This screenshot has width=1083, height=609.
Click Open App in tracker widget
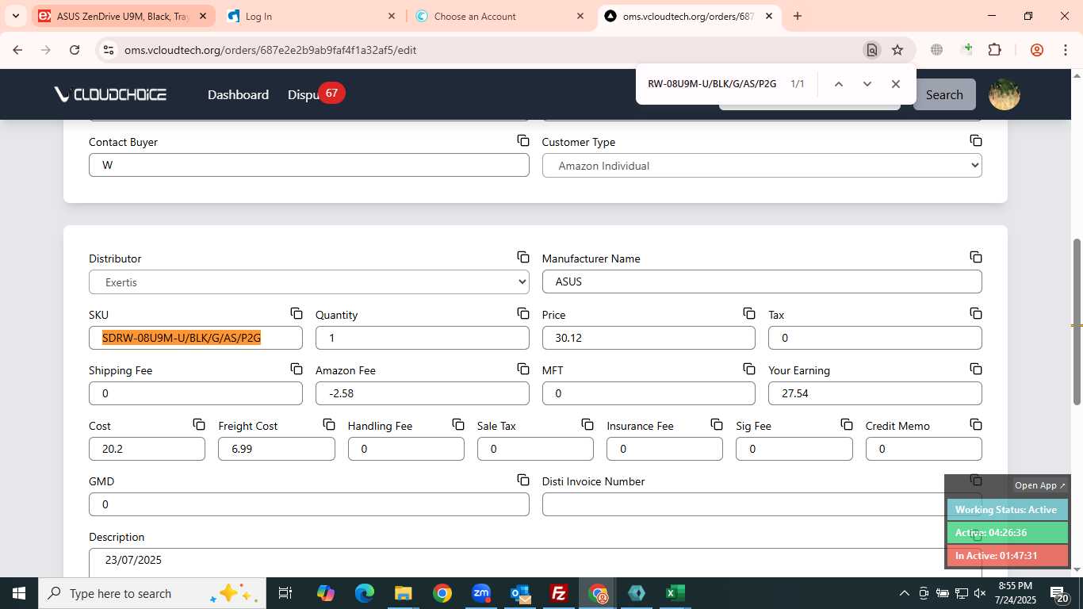[x=1040, y=485]
